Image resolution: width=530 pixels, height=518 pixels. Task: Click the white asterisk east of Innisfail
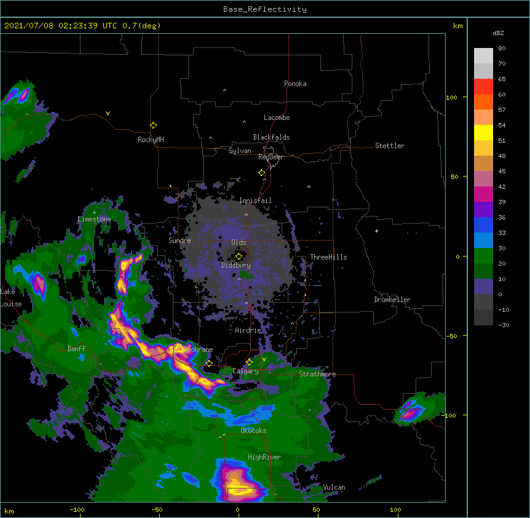(x=309, y=186)
